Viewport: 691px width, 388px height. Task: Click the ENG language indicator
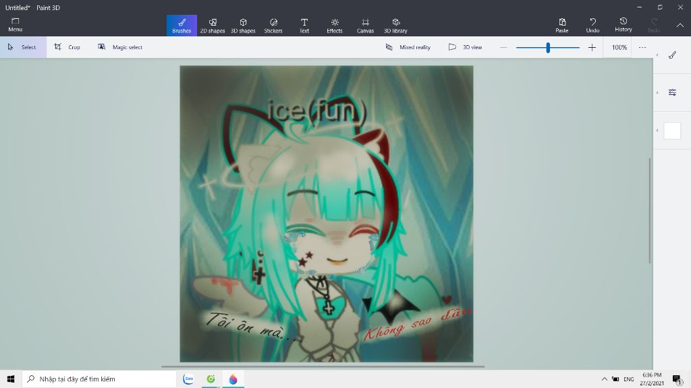tap(629, 379)
